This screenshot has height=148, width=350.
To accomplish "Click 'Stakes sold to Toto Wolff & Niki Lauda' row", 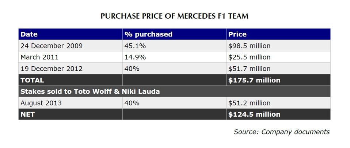I will (90, 91).
